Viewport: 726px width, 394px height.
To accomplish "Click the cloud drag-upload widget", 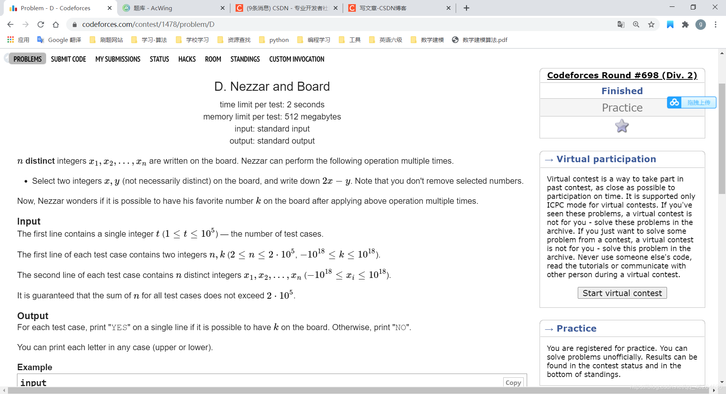I will click(692, 102).
